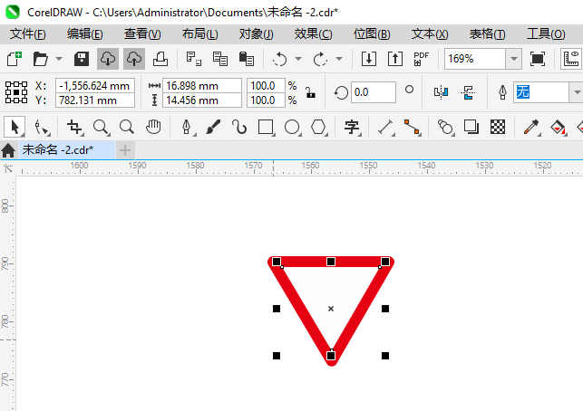Expand the Open recent files arrow
Screen dimensions: 583x411
(x=59, y=59)
